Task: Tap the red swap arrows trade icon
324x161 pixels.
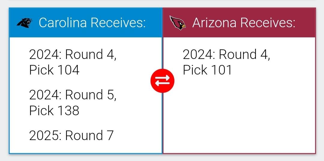Action: click(x=162, y=80)
